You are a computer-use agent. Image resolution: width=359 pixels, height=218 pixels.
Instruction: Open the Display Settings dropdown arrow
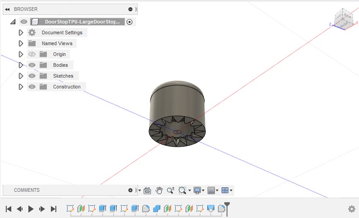(203, 190)
